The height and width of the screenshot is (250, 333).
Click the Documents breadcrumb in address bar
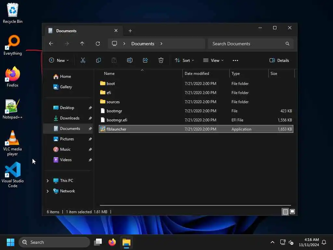(143, 44)
